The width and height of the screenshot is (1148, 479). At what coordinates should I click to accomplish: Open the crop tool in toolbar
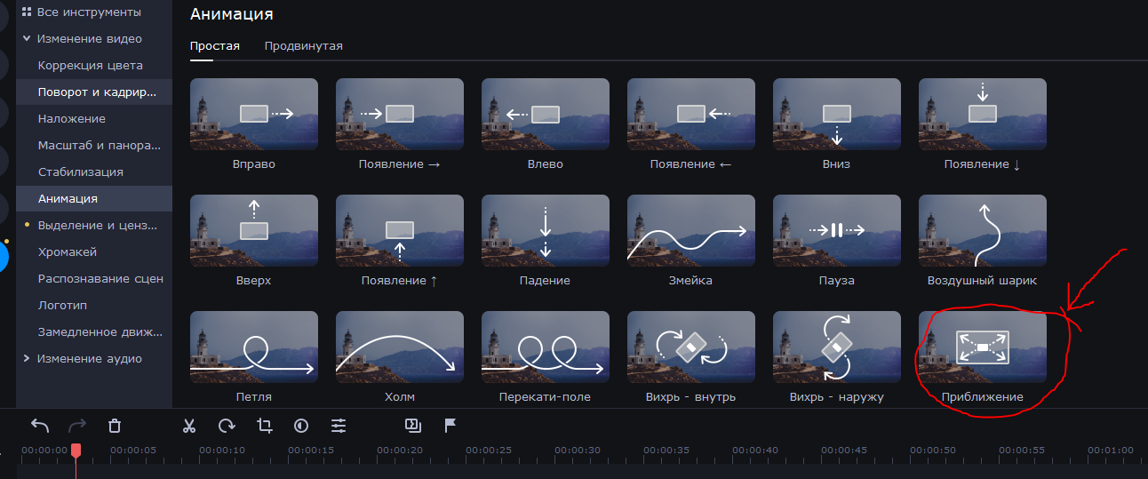[264, 426]
